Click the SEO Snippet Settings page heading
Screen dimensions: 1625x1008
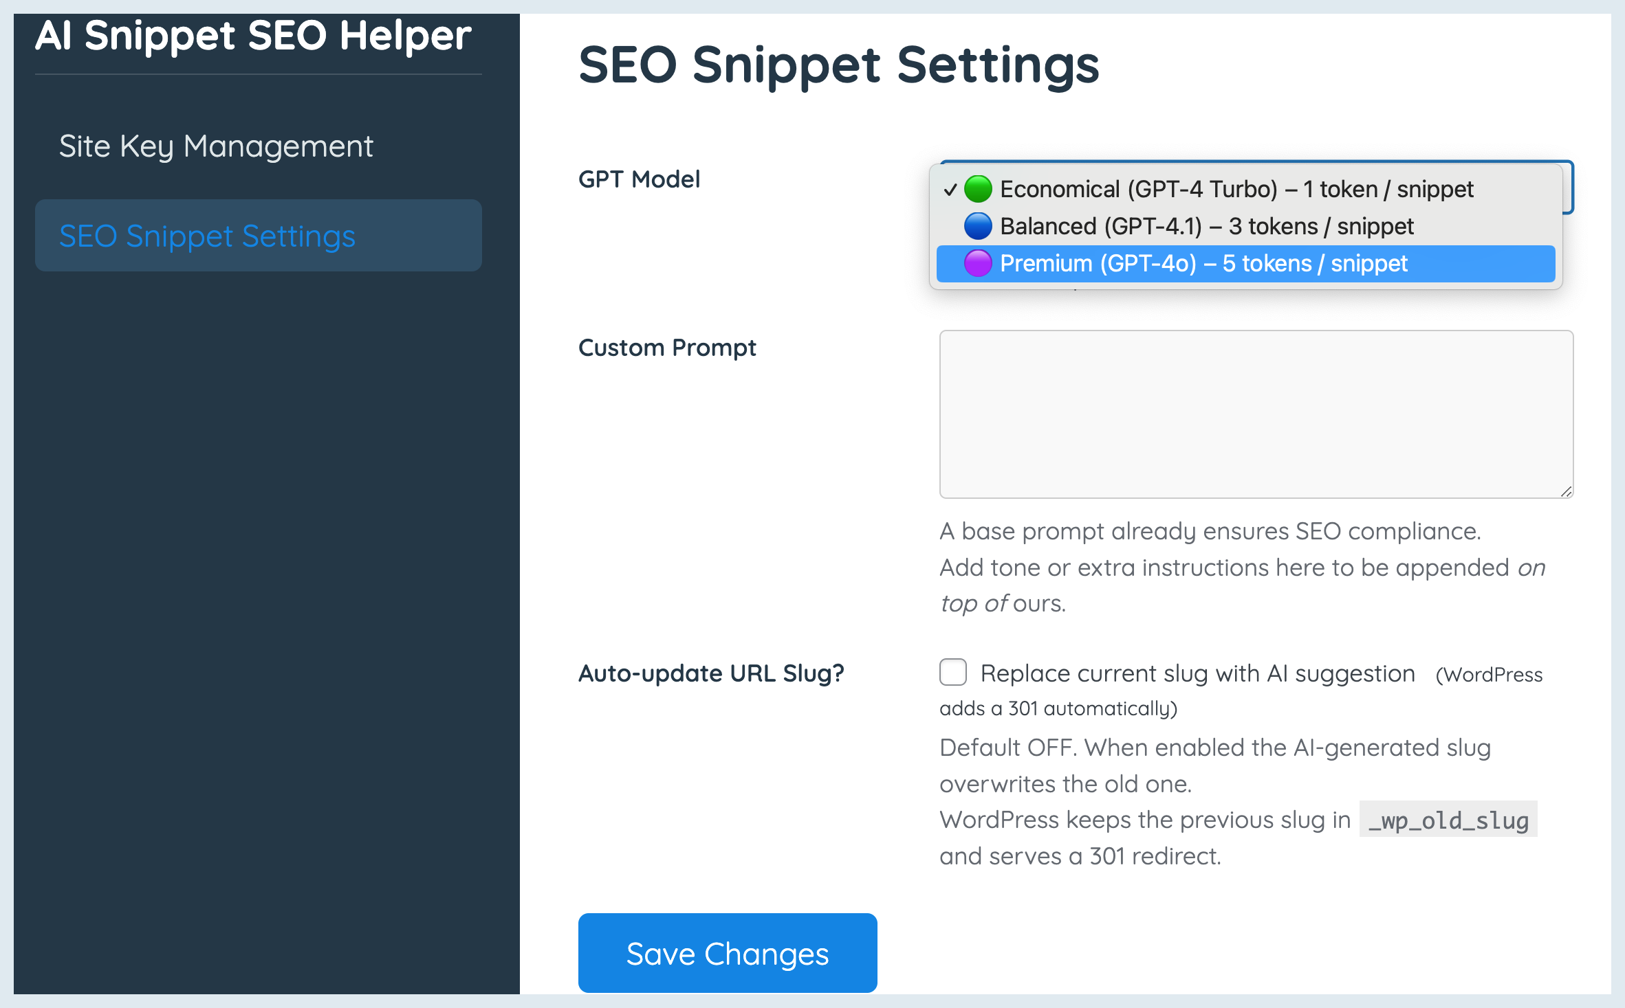click(838, 65)
